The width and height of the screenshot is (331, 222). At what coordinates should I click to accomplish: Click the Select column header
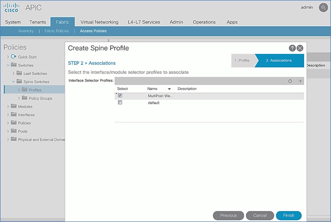122,89
